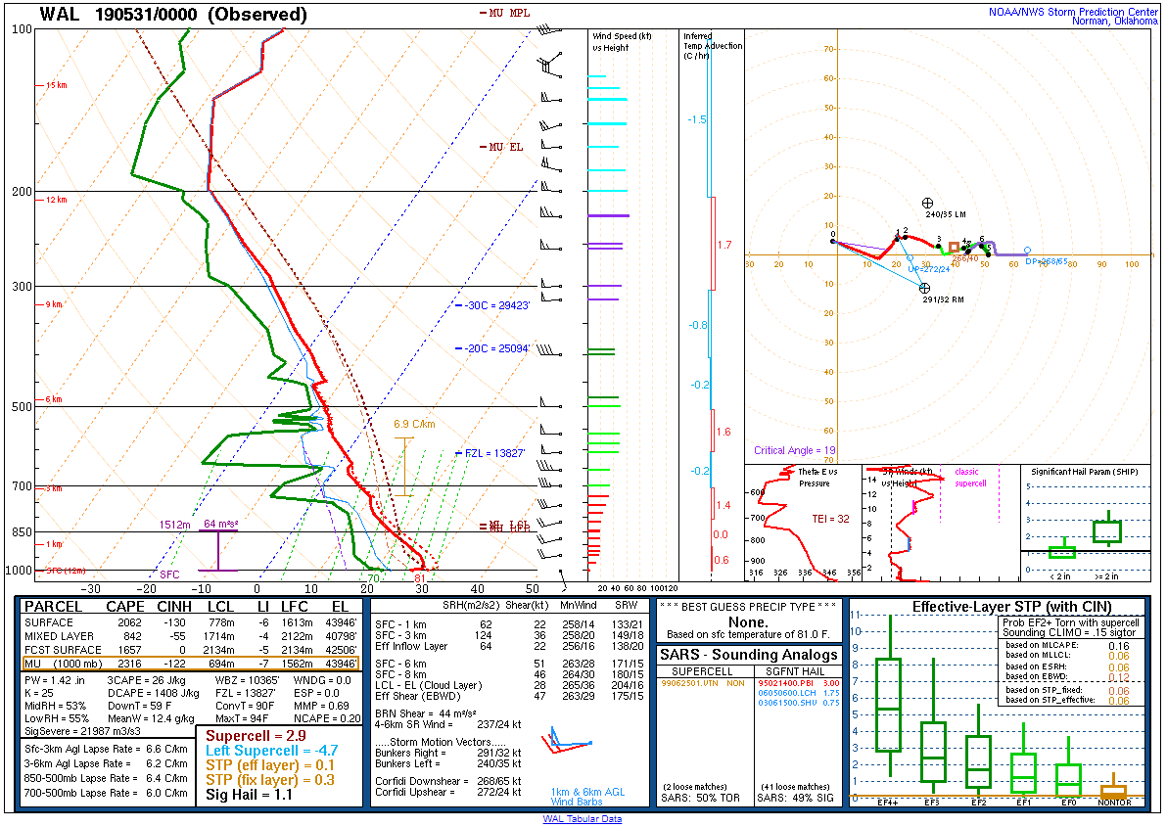Click the 'PW = 1.42 in' value
This screenshot has width=1167, height=827.
55,680
